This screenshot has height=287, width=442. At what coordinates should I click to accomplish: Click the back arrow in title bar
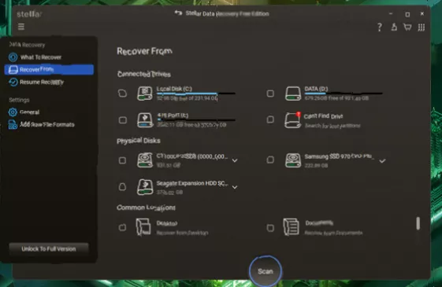178,13
